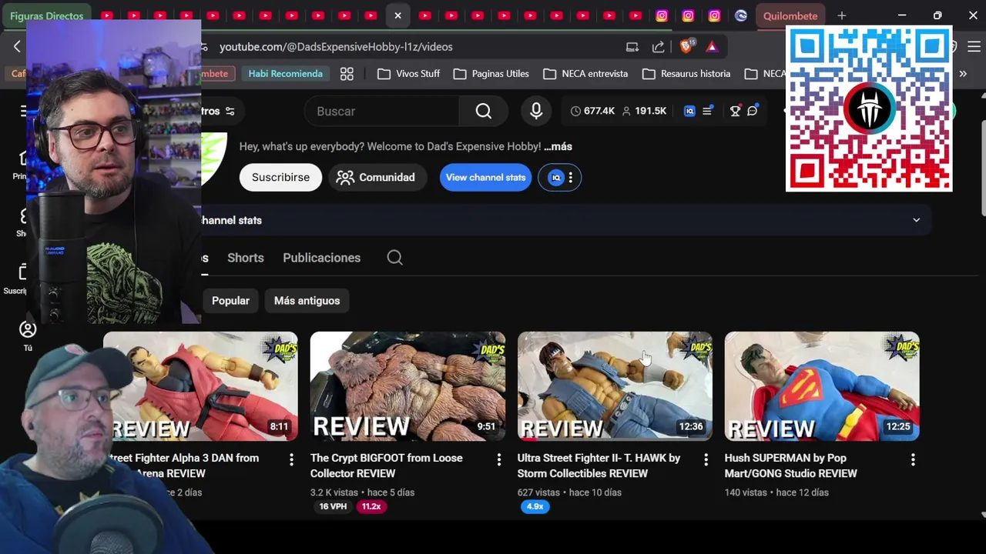Click the Suscribirse button

tap(280, 178)
